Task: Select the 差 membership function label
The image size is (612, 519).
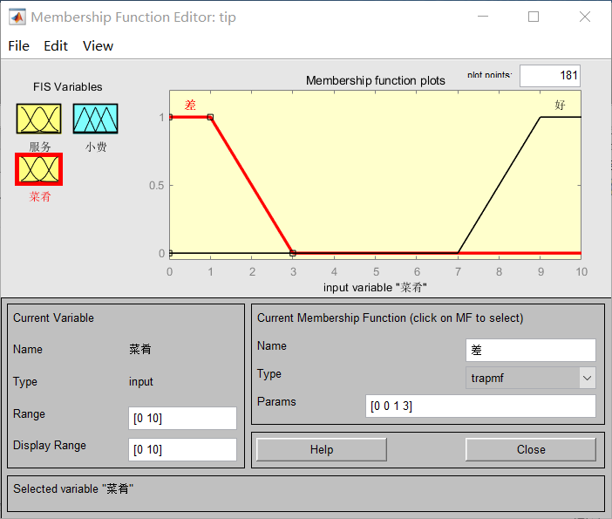Action: click(x=190, y=105)
